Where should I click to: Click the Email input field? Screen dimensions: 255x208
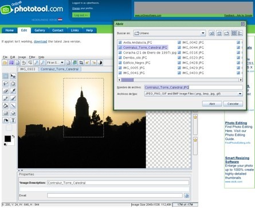pyautogui.click(x=115, y=195)
